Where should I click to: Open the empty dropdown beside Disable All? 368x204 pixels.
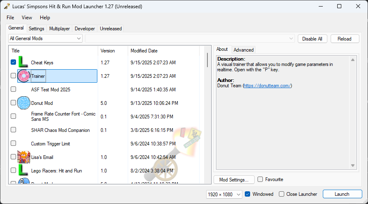click(190, 39)
